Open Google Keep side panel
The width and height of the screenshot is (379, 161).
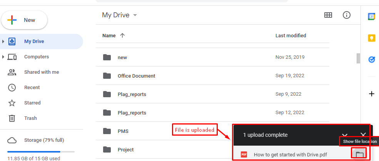pyautogui.click(x=371, y=38)
